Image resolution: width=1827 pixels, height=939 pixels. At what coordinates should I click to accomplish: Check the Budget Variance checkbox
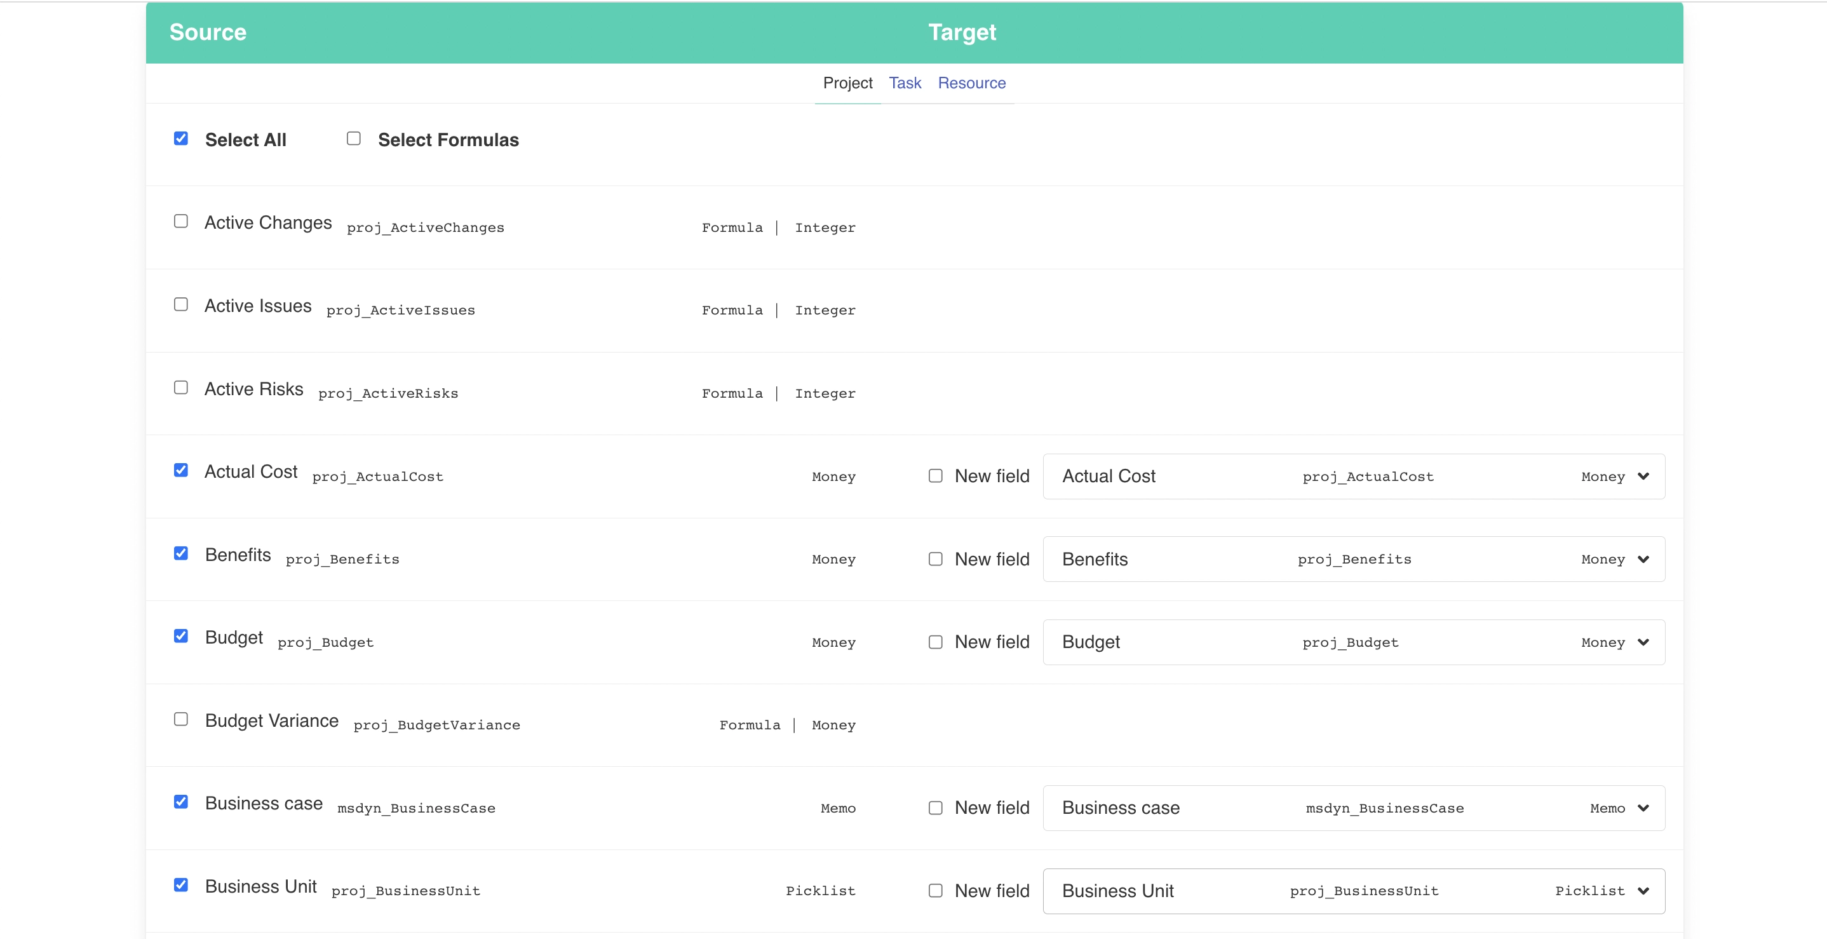click(x=181, y=719)
